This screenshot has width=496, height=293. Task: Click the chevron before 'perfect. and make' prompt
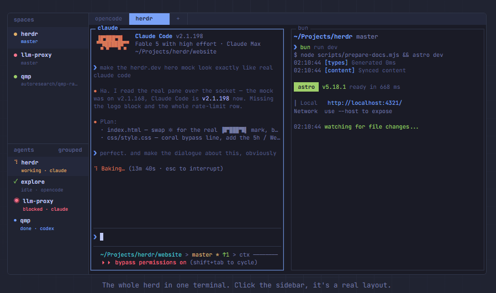95,153
